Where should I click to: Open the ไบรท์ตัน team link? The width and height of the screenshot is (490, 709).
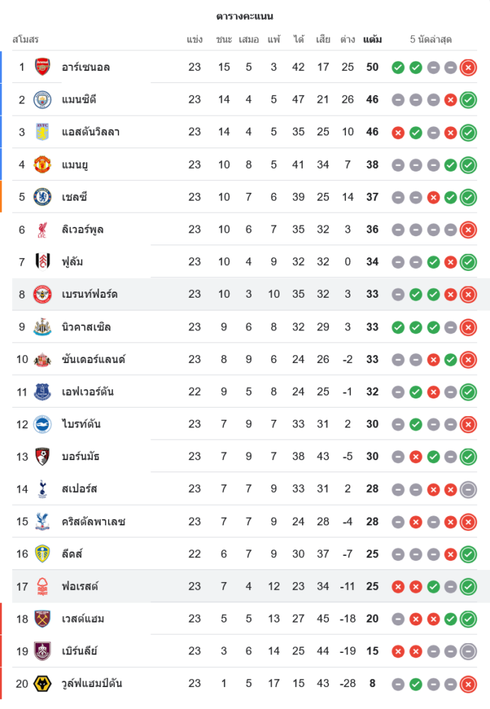coord(81,424)
